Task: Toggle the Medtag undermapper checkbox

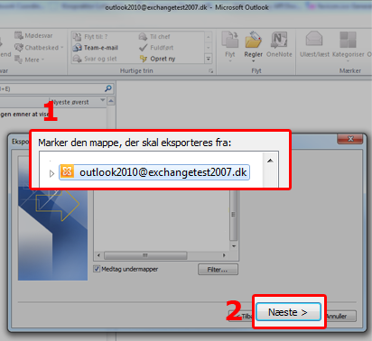Action: [x=97, y=269]
